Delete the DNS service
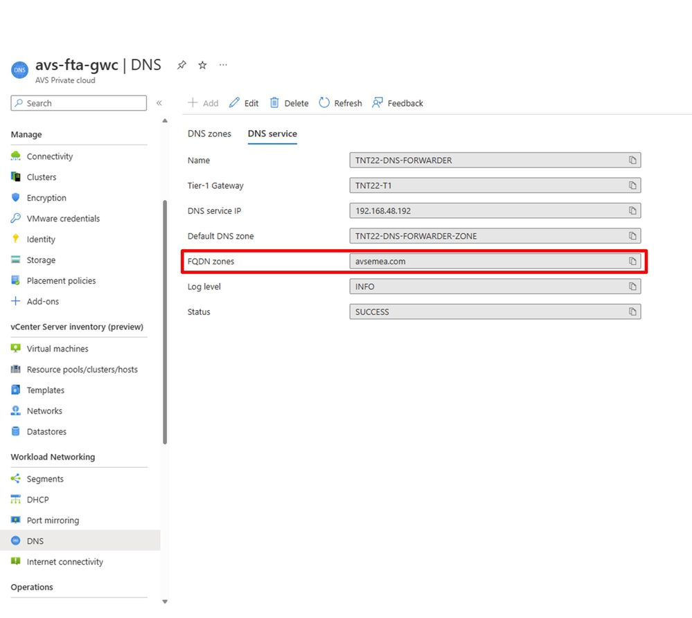The width and height of the screenshot is (692, 618). tap(289, 103)
